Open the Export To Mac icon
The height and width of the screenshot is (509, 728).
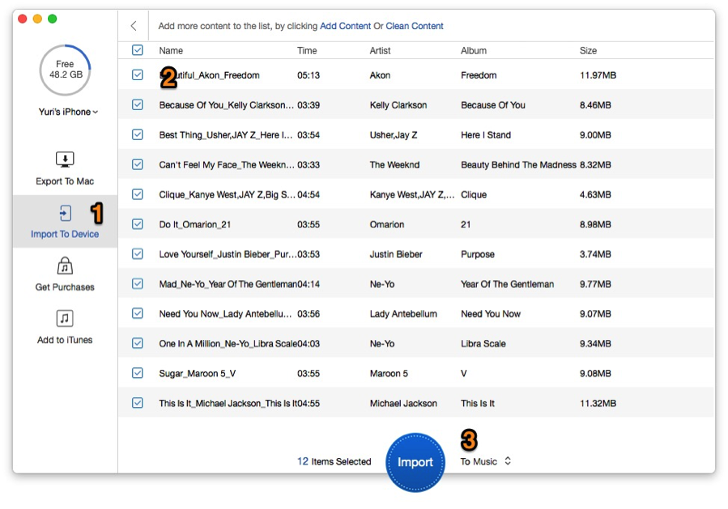point(65,159)
